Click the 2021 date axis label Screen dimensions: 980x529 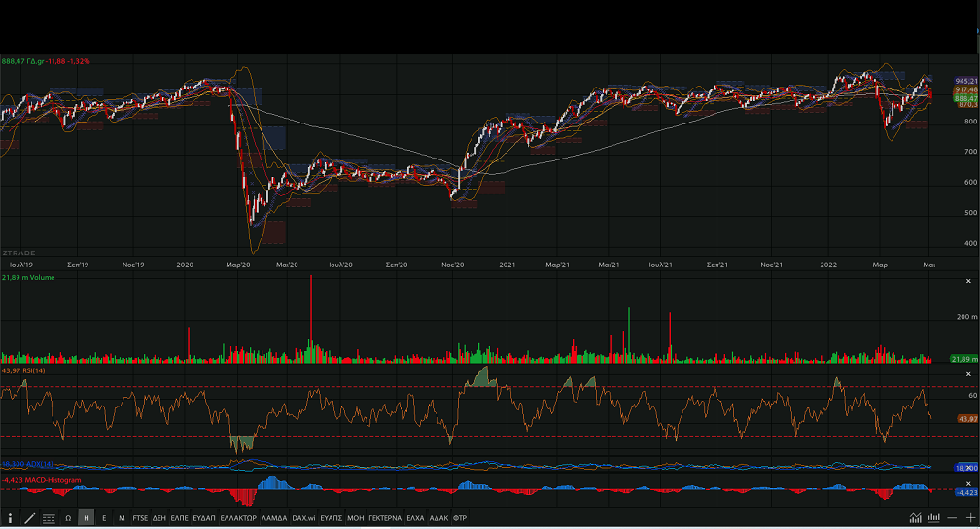pos(507,265)
